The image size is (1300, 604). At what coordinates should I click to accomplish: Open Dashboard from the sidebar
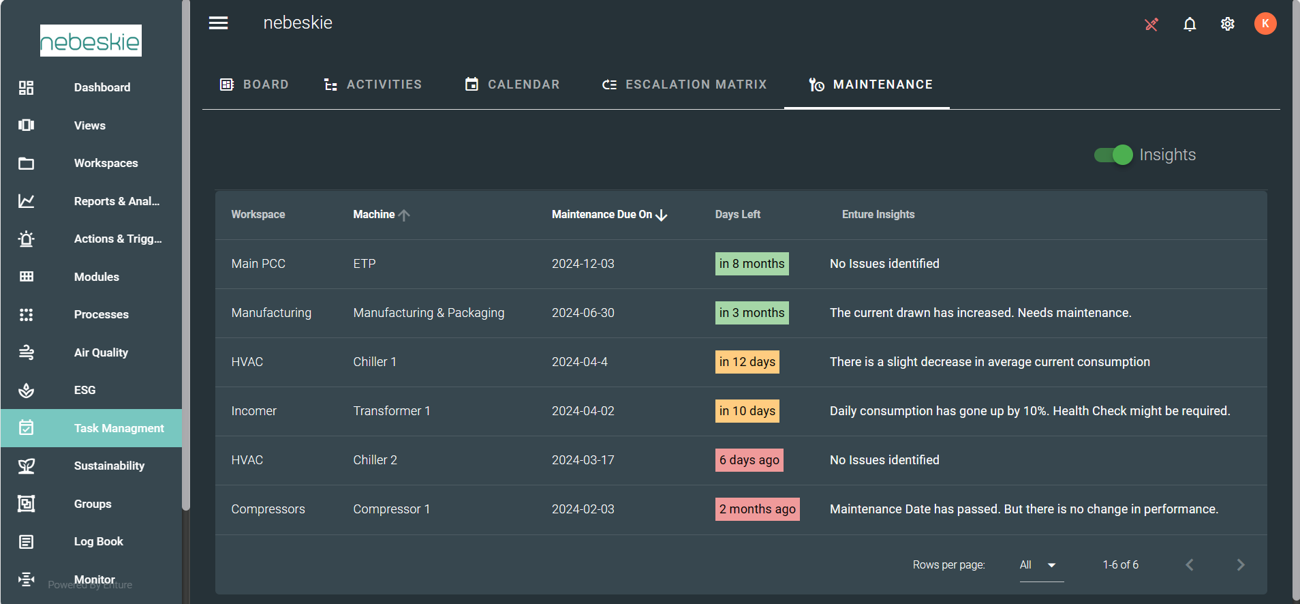[x=102, y=87]
